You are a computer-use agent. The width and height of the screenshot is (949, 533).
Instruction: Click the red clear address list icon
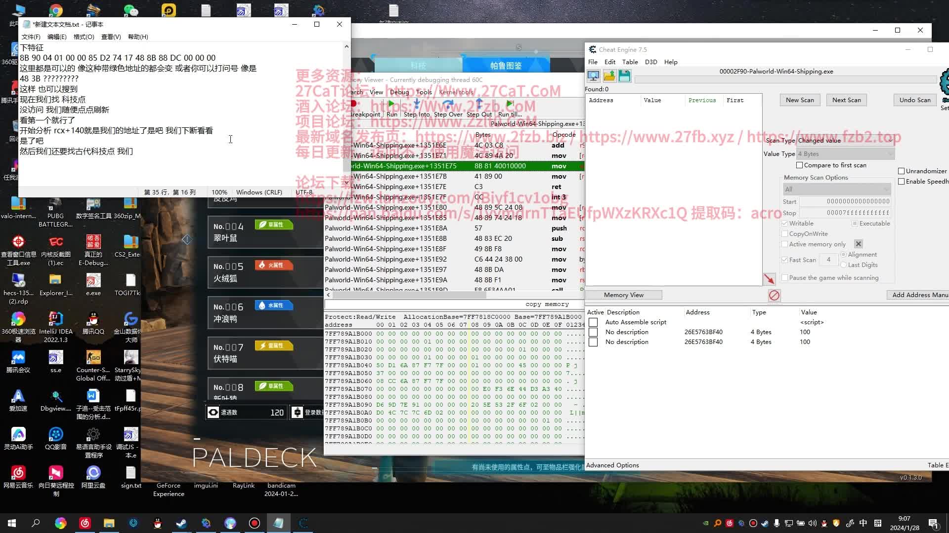774,295
